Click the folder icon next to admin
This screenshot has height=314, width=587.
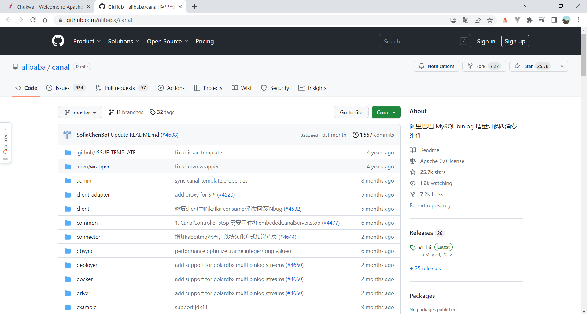click(x=68, y=181)
